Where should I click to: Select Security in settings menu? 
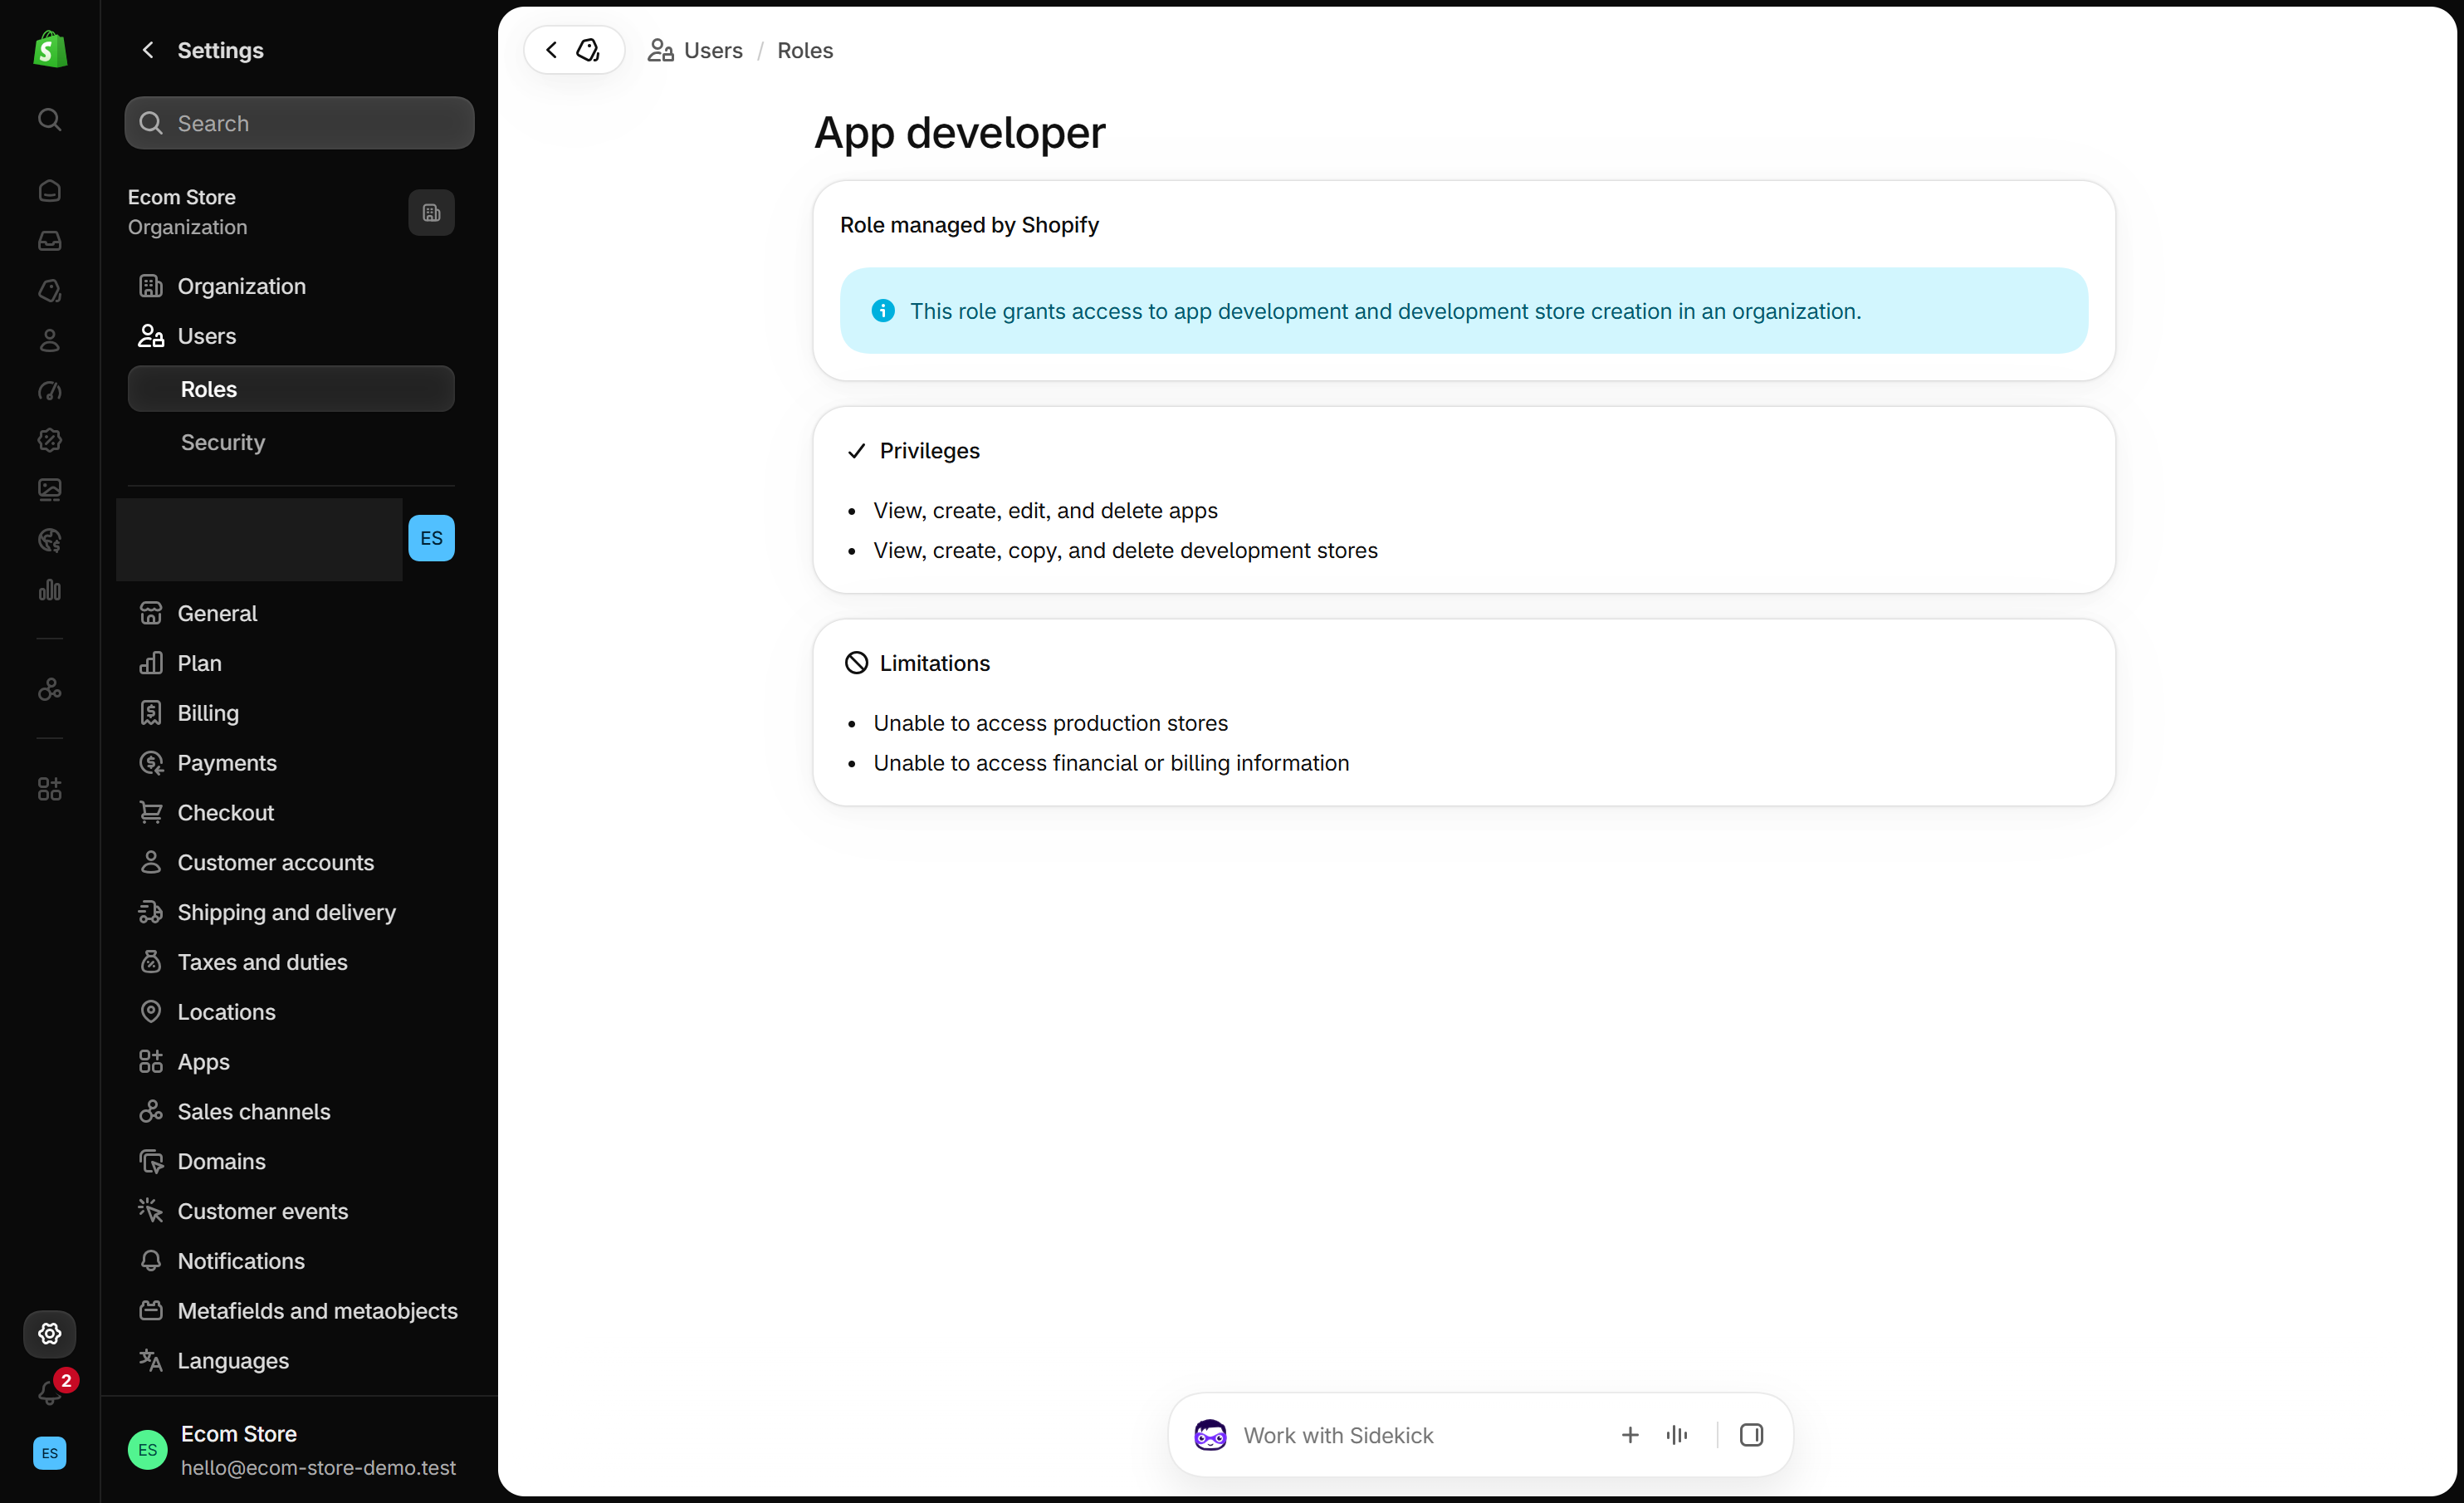(291, 442)
